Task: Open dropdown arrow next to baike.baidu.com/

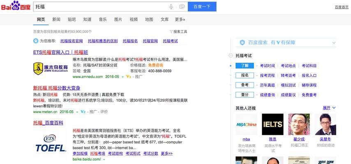Action: 104,159
